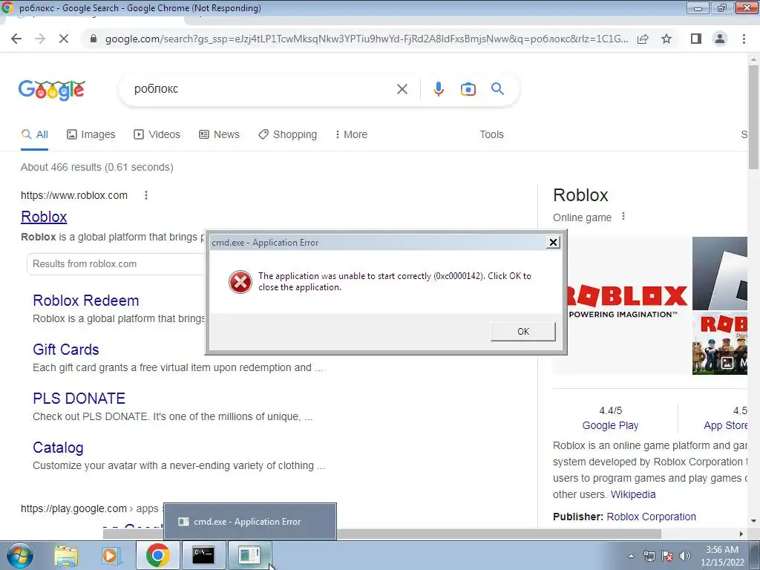
Task: Share this page icon in address bar
Action: [x=643, y=39]
